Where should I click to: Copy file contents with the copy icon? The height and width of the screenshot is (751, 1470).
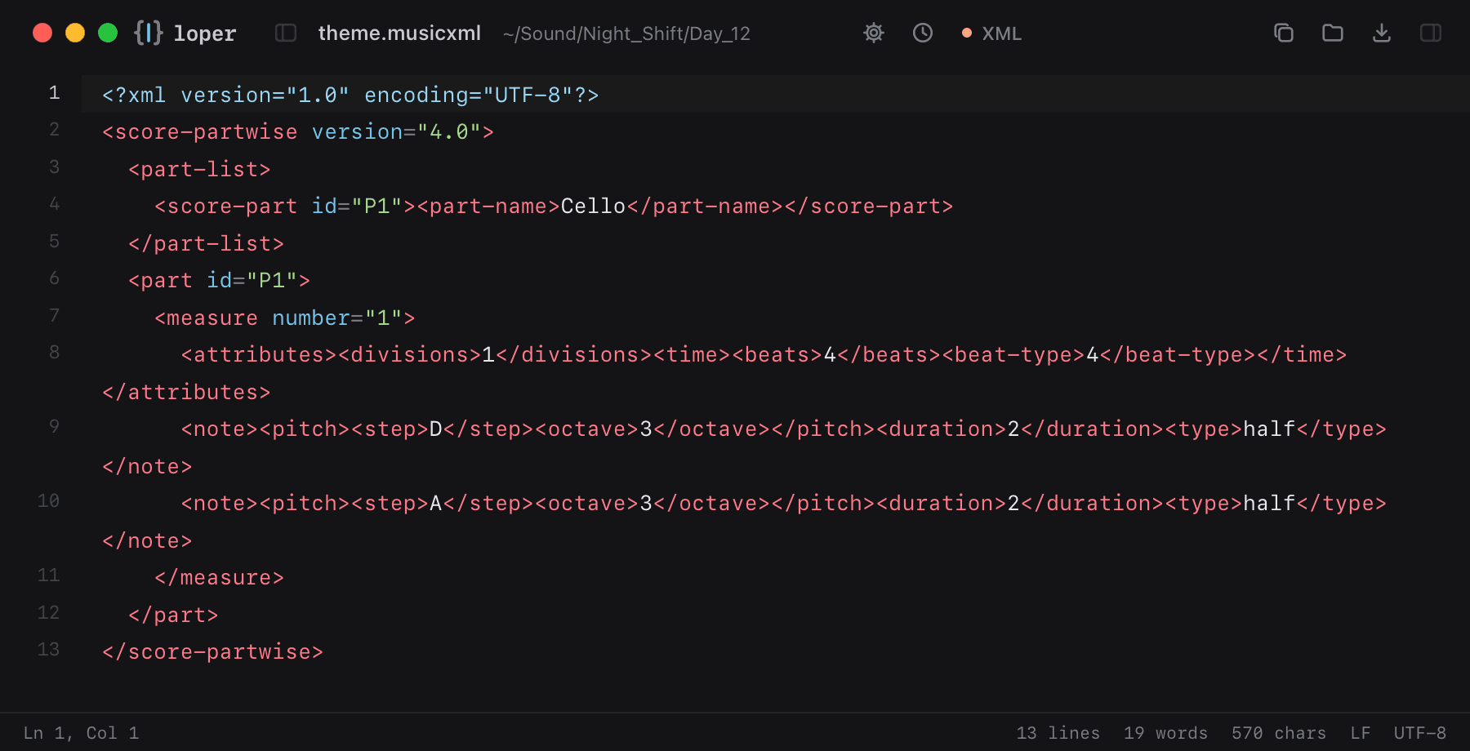pyautogui.click(x=1284, y=33)
